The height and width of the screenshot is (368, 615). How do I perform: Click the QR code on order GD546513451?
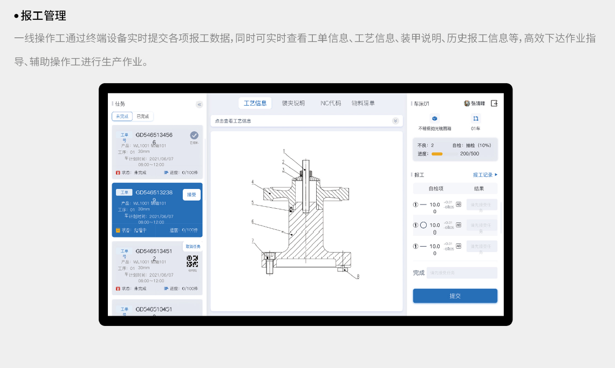coord(193,261)
